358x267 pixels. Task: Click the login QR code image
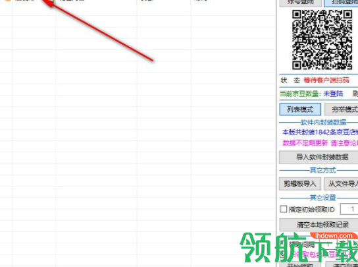[x=322, y=40]
